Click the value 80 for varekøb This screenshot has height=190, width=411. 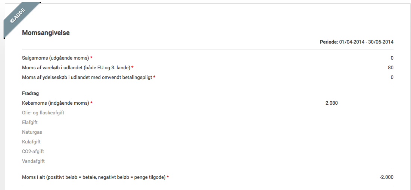tap(390, 67)
